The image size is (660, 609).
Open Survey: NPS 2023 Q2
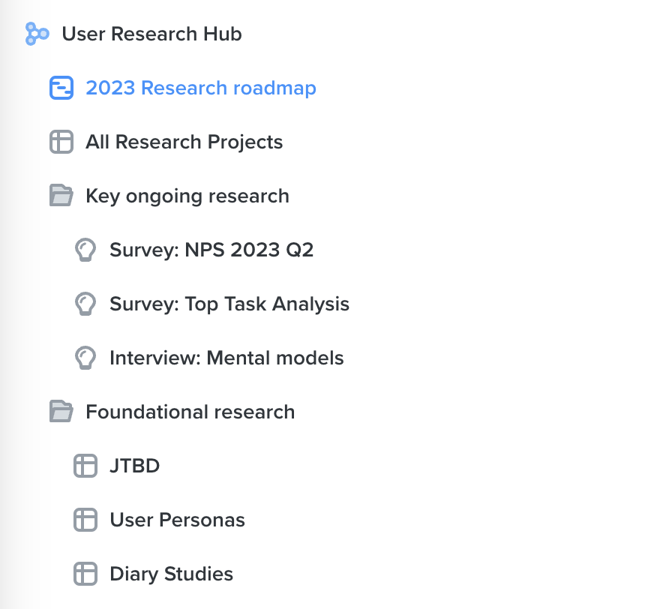coord(211,250)
